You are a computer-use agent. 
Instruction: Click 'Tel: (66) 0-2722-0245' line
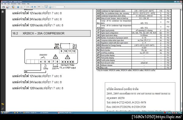(x=126, y=102)
